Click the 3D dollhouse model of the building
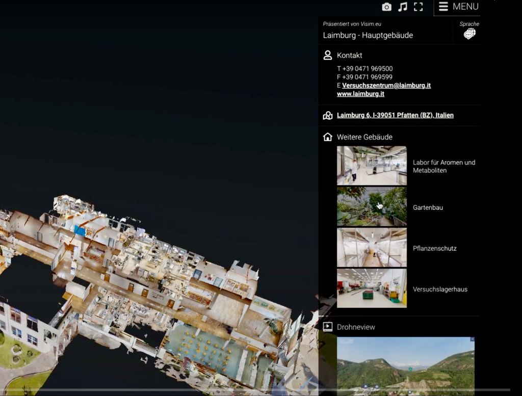The image size is (522, 396). [x=153, y=285]
